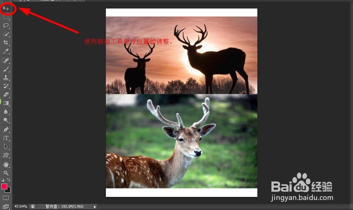Select the Vertical Type tool
Viewport: 353px width, 210px height.
point(6,138)
